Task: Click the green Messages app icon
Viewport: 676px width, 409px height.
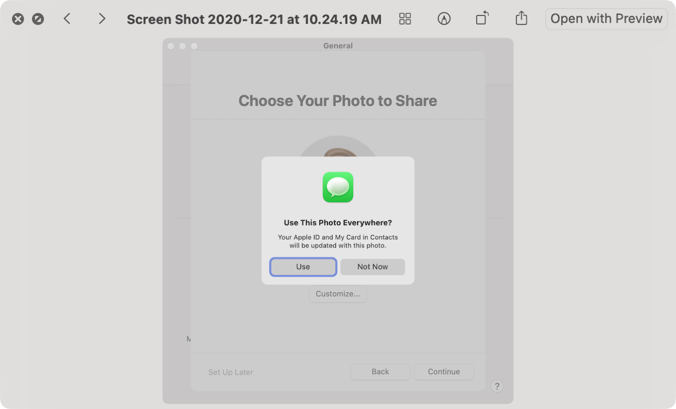Action: point(338,187)
